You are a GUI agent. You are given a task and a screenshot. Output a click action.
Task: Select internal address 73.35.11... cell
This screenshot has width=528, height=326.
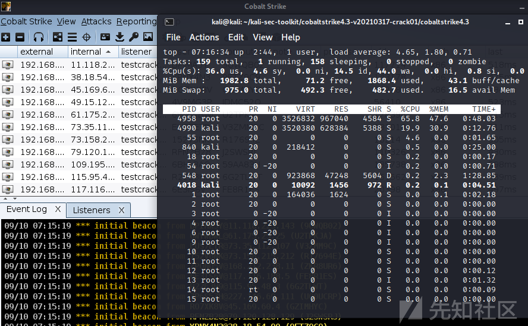tap(93, 127)
